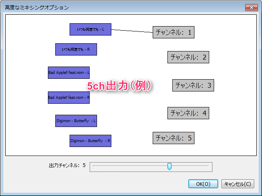Select the いつも何度でも - L track box
This screenshot has height=196, width=262.
pyautogui.click(x=90, y=29)
